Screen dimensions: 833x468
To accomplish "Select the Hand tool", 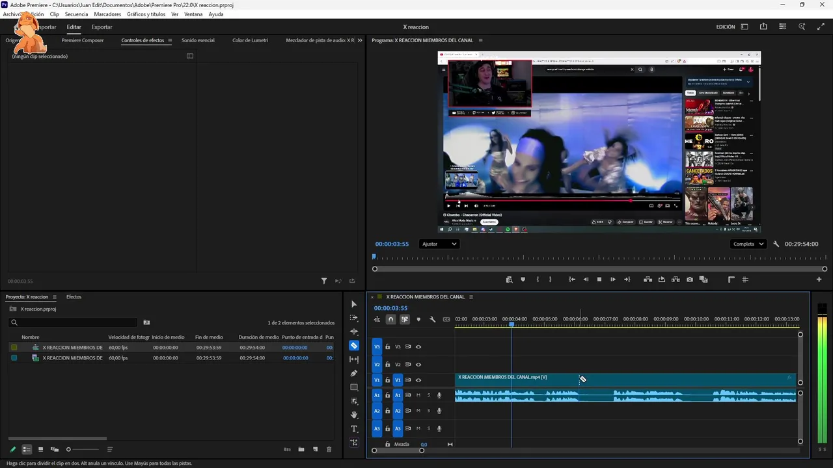I will [x=354, y=415].
